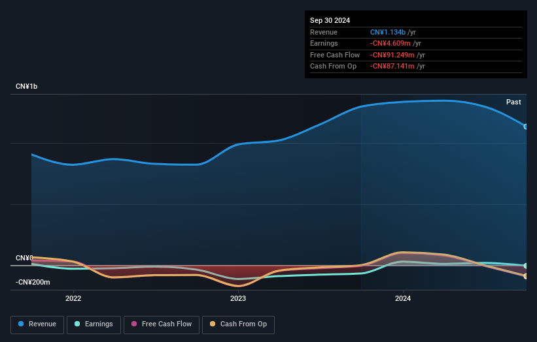Select the 2023 x-axis label
Image resolution: width=537 pixels, height=342 pixels.
tap(238, 299)
